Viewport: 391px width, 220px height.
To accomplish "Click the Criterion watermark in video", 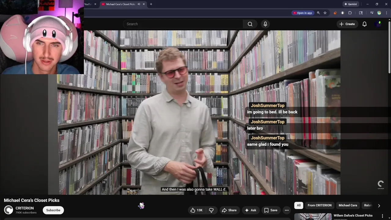I will pos(381,185).
